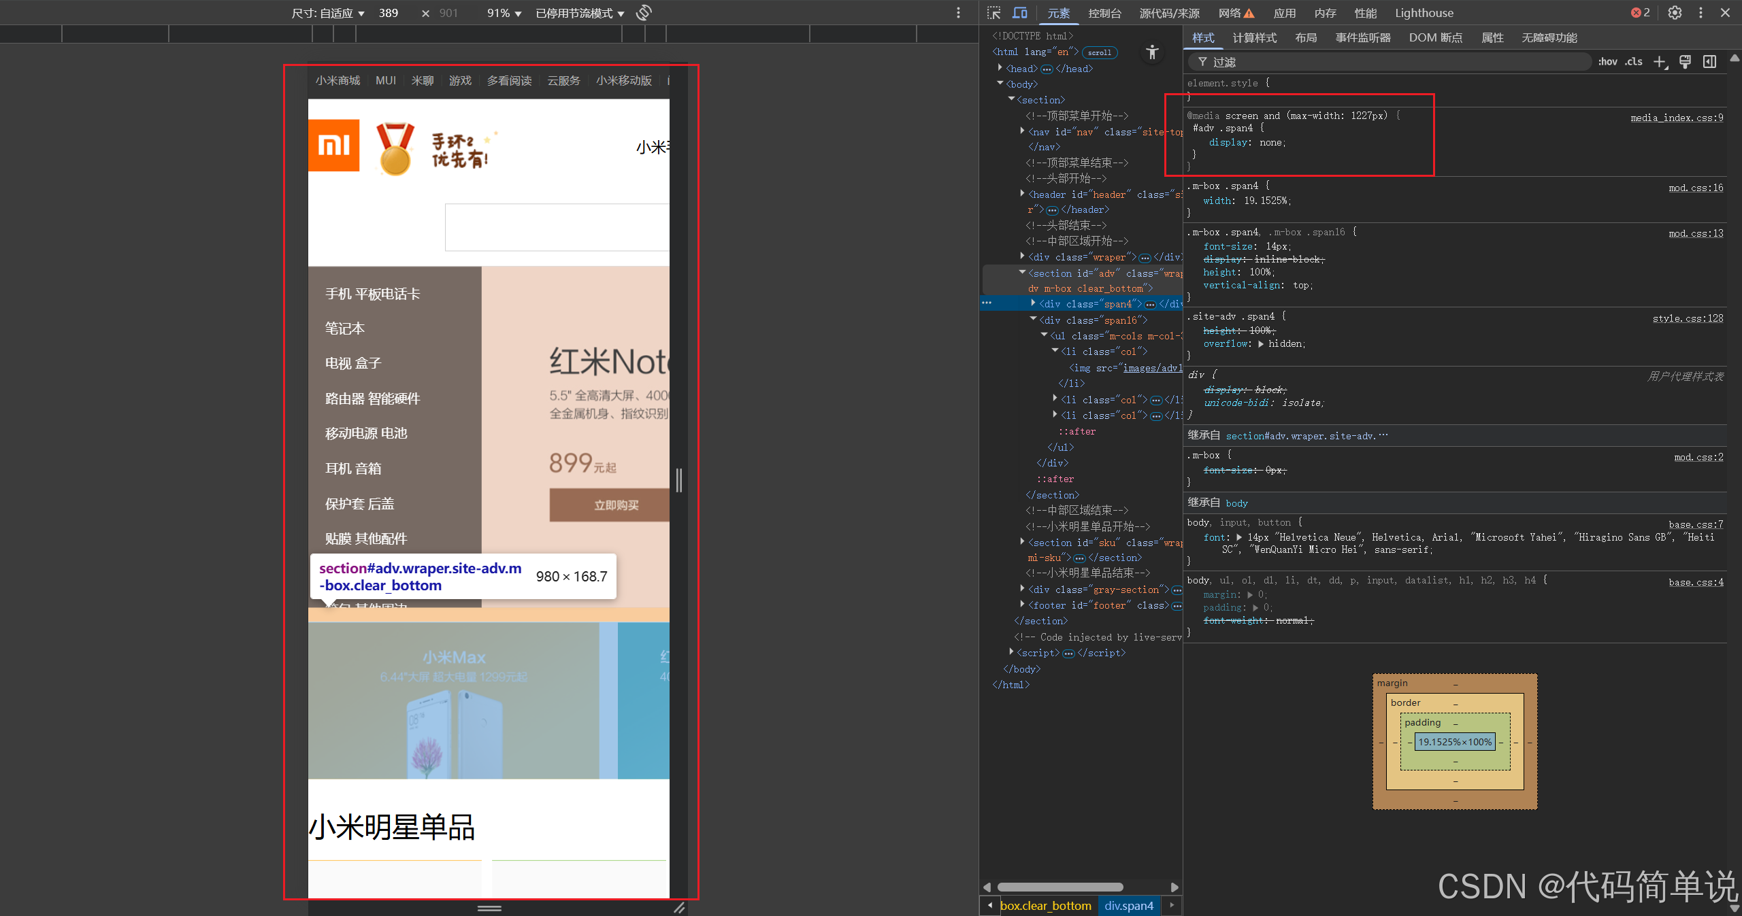Open the media_index.css:9 source link
This screenshot has height=916, width=1742.
click(1676, 118)
